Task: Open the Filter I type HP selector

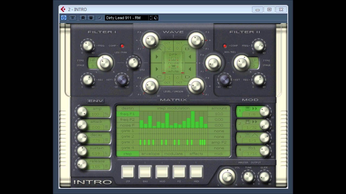Action: coord(93,60)
